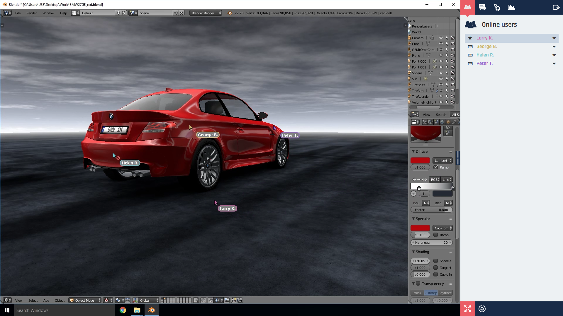
Task: Select the Constraints chain-link properties tab
Action: click(454, 122)
